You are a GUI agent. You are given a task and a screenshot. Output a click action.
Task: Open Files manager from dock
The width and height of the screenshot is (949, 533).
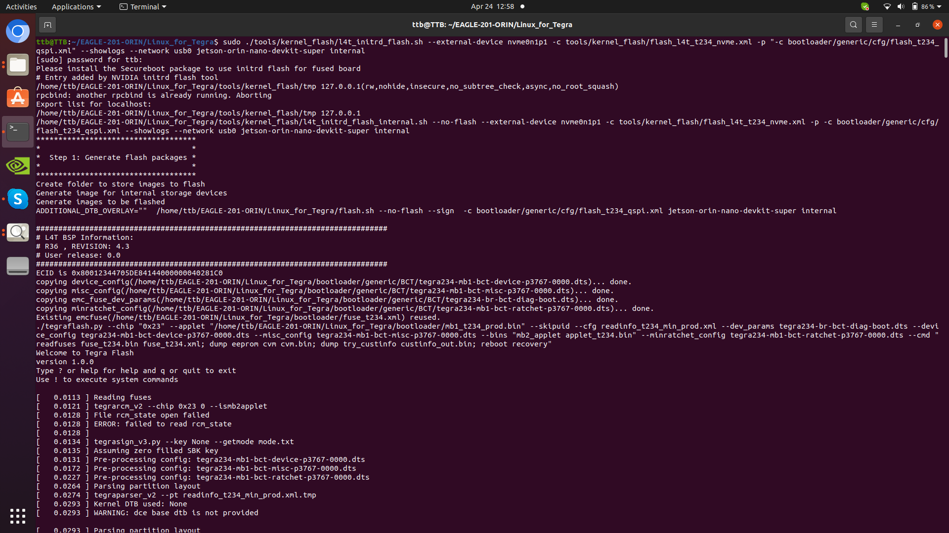click(18, 65)
